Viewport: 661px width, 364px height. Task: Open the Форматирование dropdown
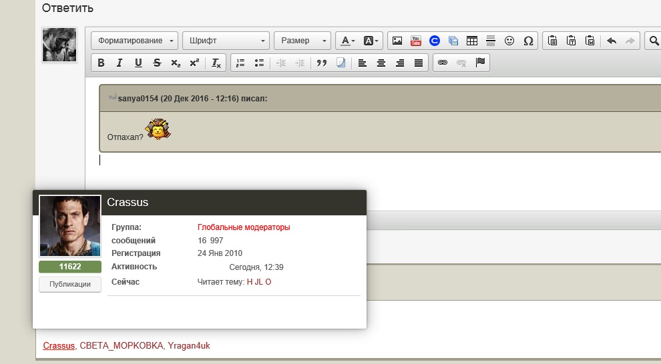pyautogui.click(x=135, y=41)
